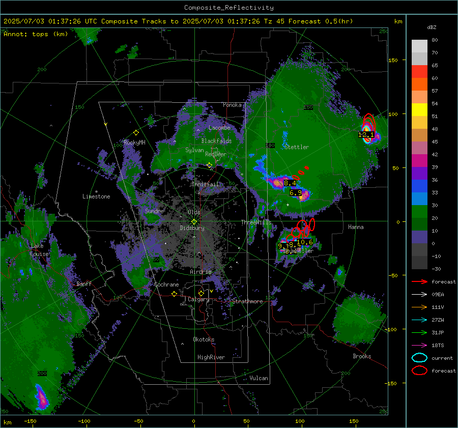Pick the red 60-65 dBZ swatch
This screenshot has width=458, height=428.
(x=419, y=72)
